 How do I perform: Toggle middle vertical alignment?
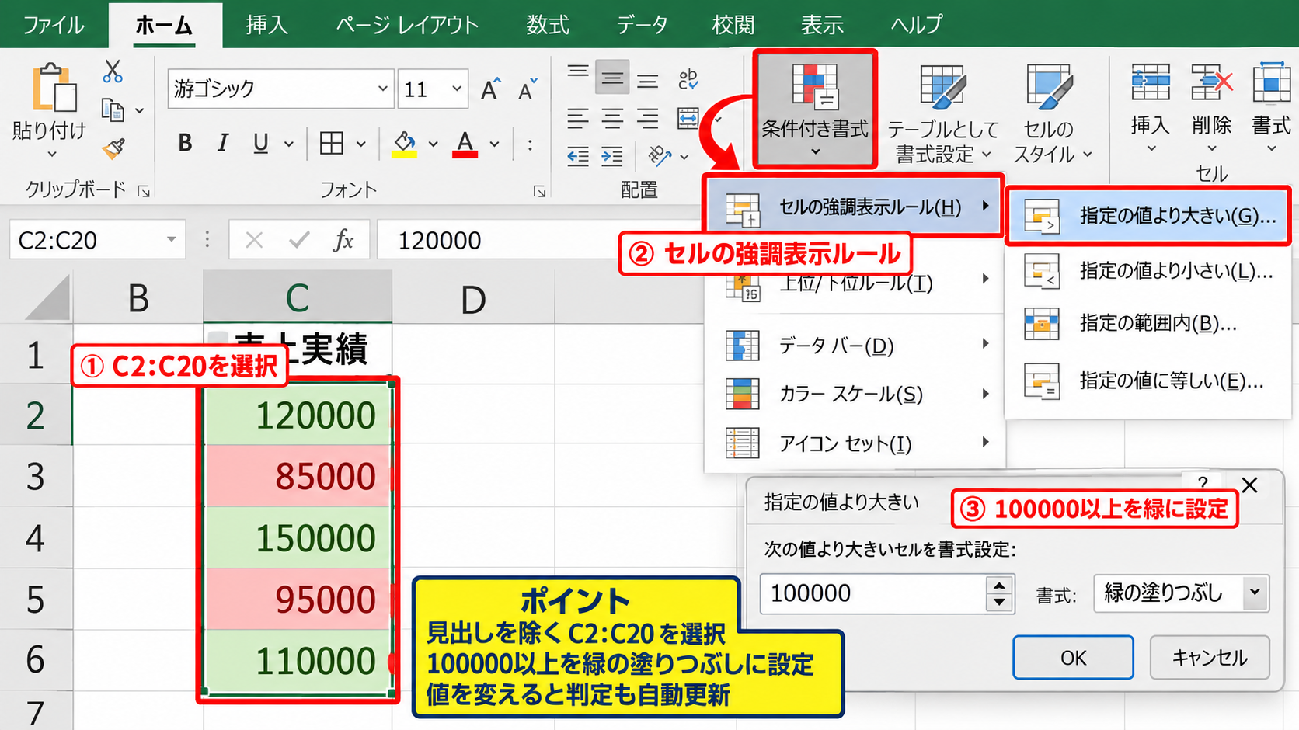point(612,78)
